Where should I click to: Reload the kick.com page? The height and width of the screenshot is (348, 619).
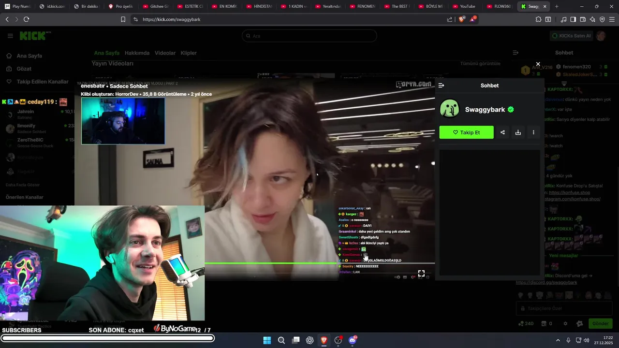pyautogui.click(x=26, y=19)
